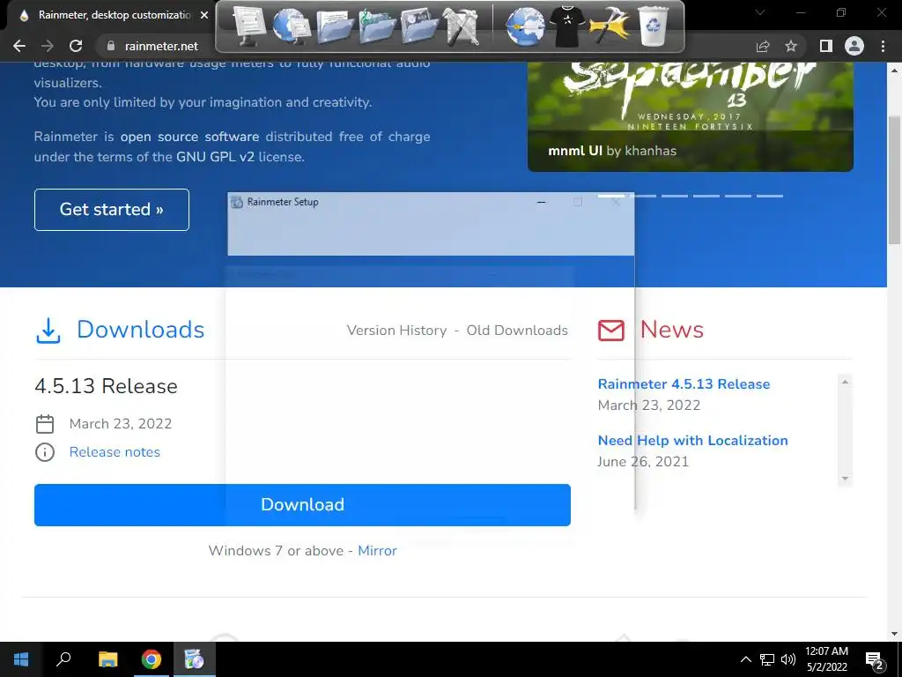Screen dimensions: 902x677
Task: Open the Downloads heading
Action: pyautogui.click(x=140, y=330)
